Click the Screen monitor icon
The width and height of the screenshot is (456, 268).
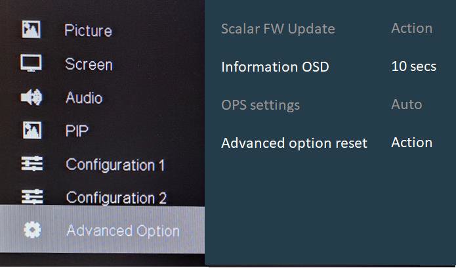tap(31, 64)
